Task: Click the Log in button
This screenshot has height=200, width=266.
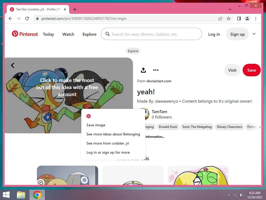Action: tap(214, 34)
